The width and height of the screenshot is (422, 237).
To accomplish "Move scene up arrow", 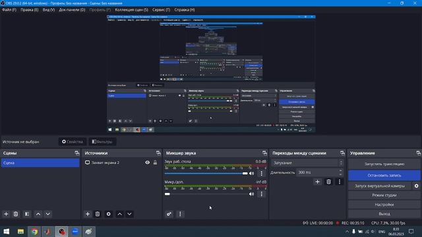I will (38, 214).
